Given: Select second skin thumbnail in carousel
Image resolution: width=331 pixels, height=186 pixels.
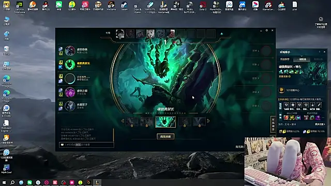Looking at the screenshot, I should 147,122.
